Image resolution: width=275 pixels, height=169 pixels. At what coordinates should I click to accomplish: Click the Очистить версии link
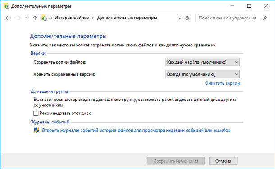[222, 83]
